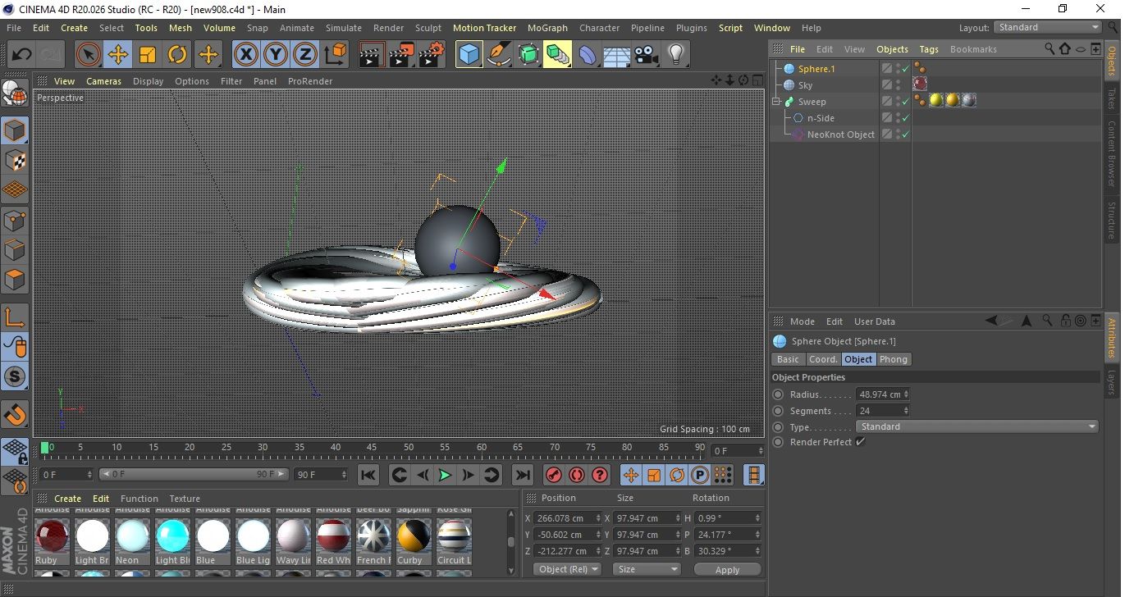Play animation forwards
The height and width of the screenshot is (597, 1125).
445,475
